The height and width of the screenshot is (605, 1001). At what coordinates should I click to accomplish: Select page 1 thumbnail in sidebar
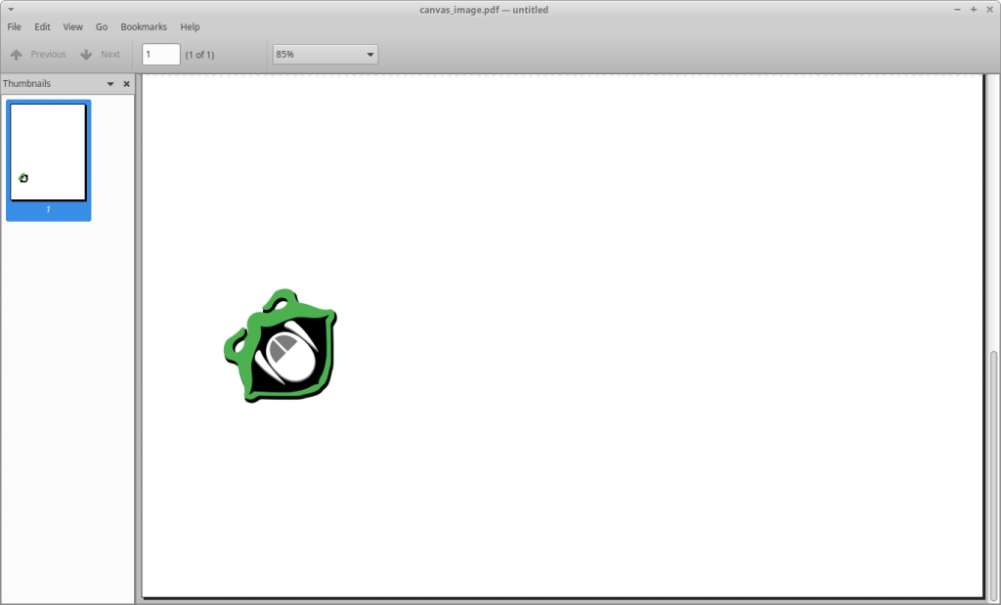(x=49, y=159)
